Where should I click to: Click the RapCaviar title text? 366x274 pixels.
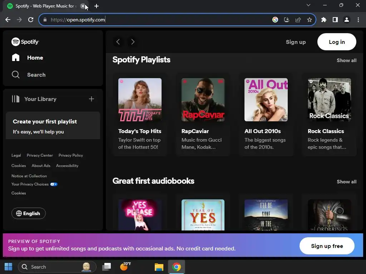click(x=195, y=131)
